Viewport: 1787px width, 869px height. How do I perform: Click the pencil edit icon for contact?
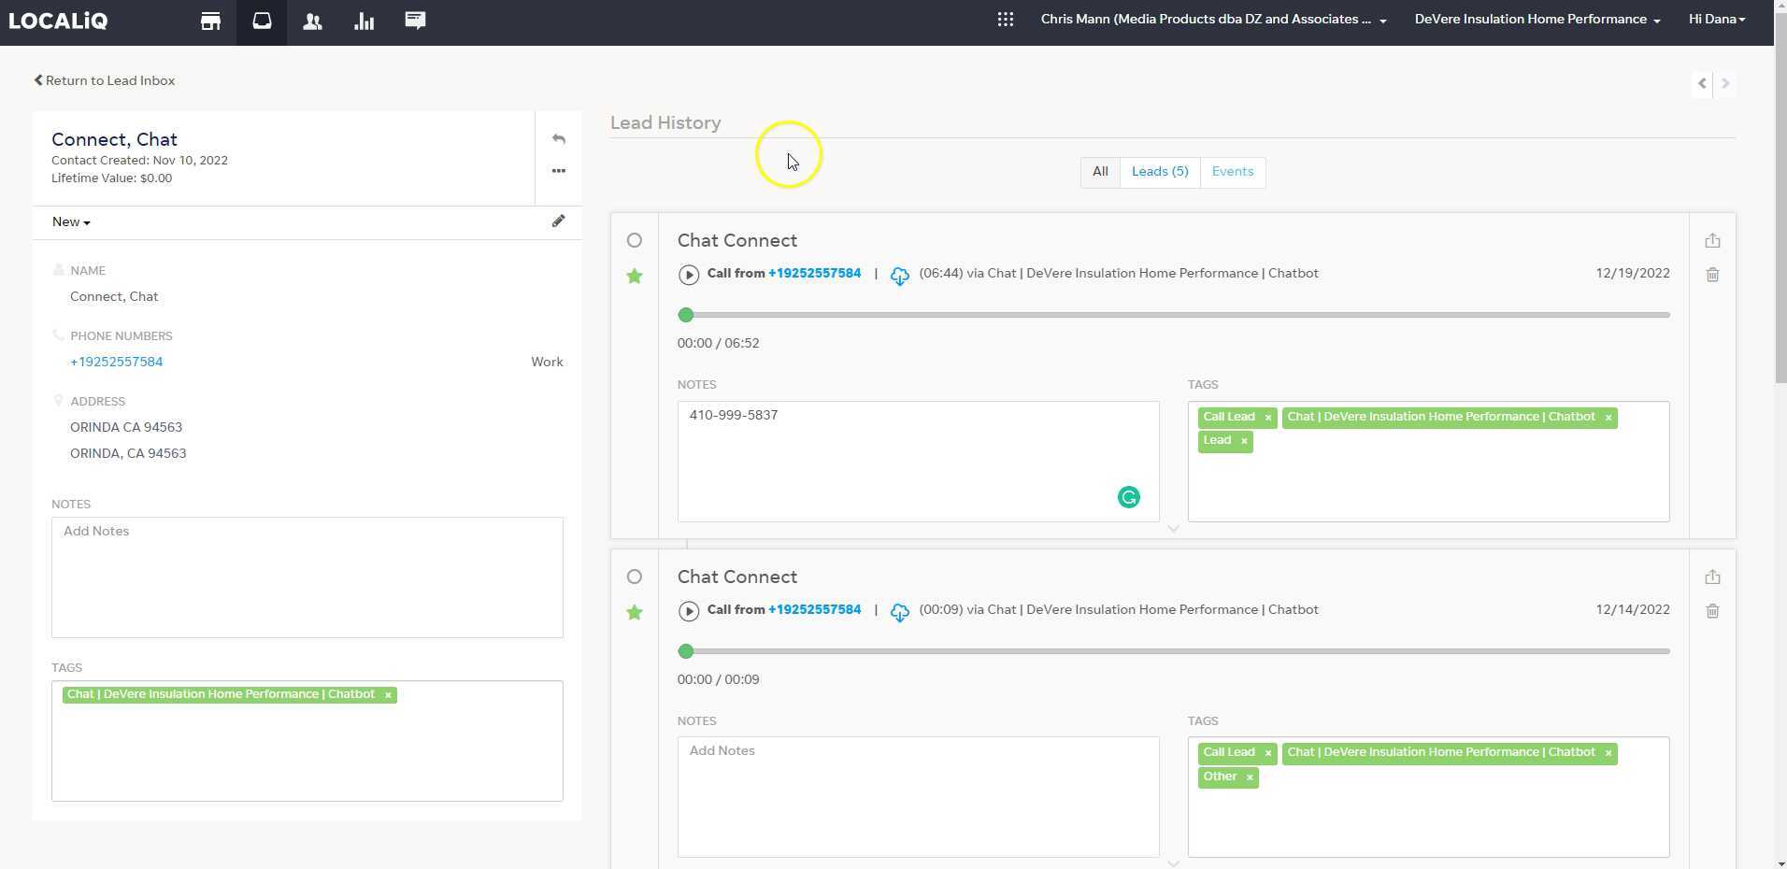click(x=558, y=221)
